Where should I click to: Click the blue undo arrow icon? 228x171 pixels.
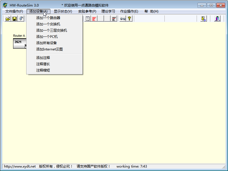pos(21,19)
